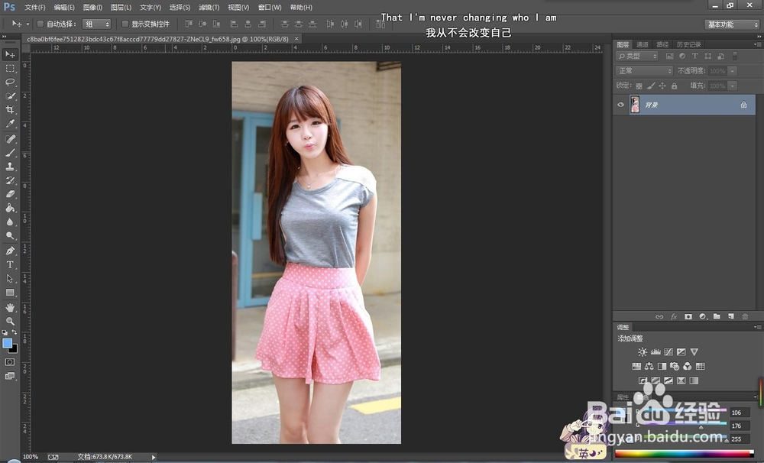Open the 不透明度 opacity dropdown arrow

tap(733, 71)
